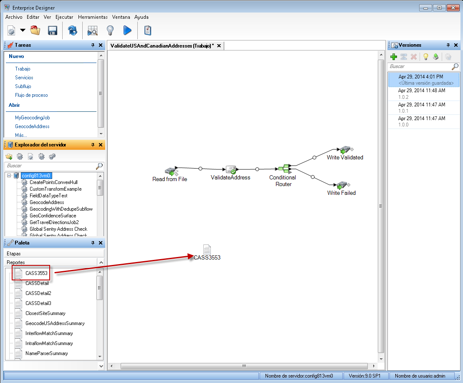463x383 pixels.
Task: Collapse the Reportes palette section
Action: 100,262
